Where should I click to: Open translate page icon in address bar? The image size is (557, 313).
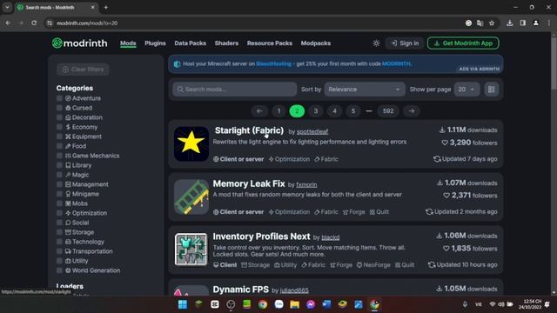[x=480, y=23]
